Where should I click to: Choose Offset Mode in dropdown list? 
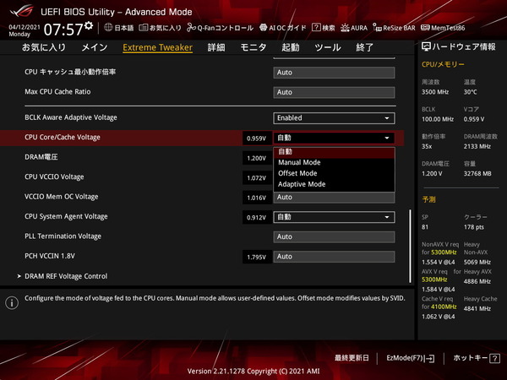pos(334,173)
